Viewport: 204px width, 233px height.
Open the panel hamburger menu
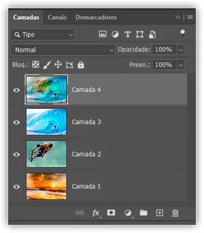coord(190,17)
